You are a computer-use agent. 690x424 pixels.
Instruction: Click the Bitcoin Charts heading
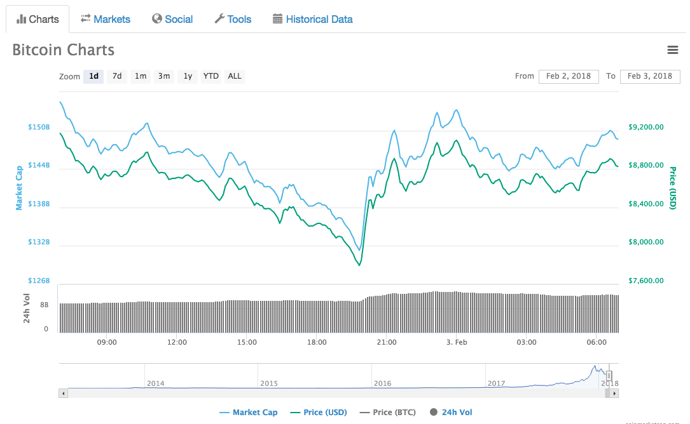[64, 50]
